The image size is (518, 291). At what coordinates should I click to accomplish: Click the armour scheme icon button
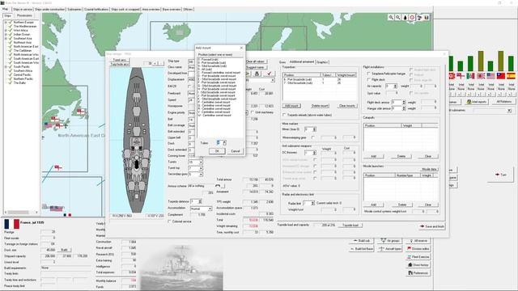pos(219,186)
